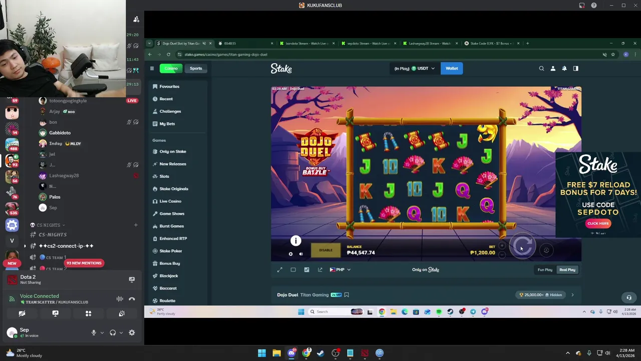Open the autoplay button beside spin

(546, 250)
